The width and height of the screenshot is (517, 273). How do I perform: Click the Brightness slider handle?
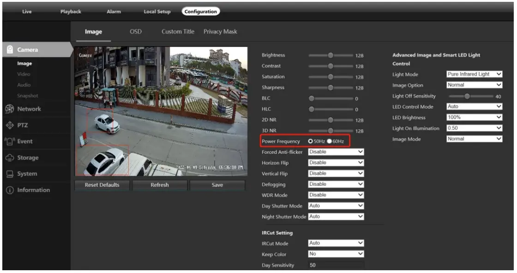tap(331, 55)
